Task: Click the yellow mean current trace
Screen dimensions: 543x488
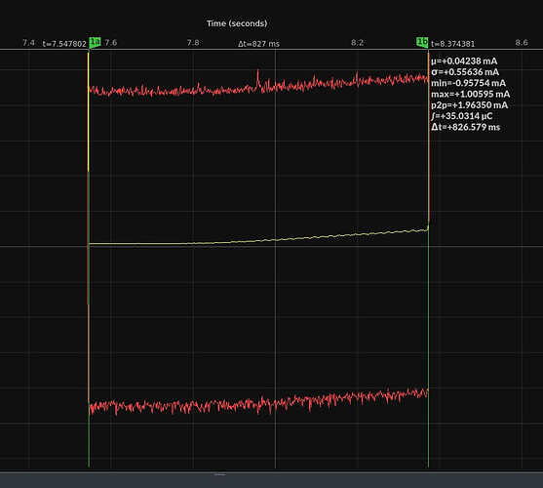Action: 258,240
